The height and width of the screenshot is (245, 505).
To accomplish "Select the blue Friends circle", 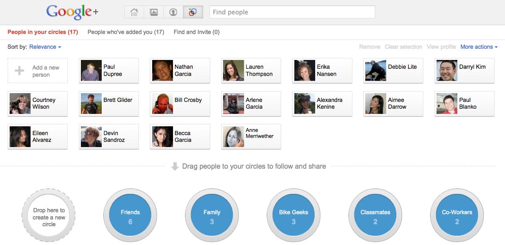I will pyautogui.click(x=130, y=216).
